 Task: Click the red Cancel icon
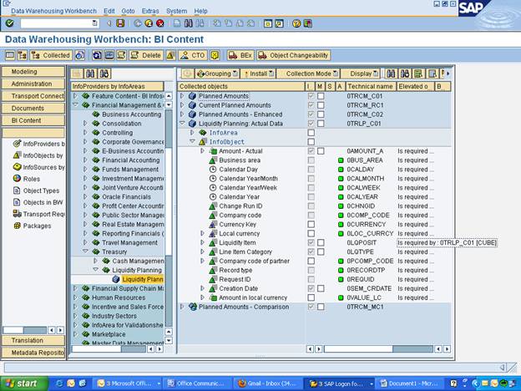coord(160,23)
